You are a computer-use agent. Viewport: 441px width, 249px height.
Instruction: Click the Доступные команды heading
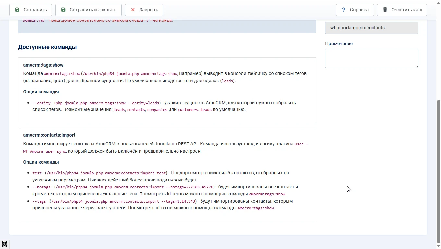(x=47, y=47)
